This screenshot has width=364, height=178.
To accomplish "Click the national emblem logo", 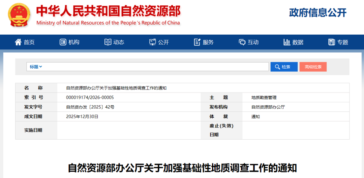I will click(x=19, y=15).
